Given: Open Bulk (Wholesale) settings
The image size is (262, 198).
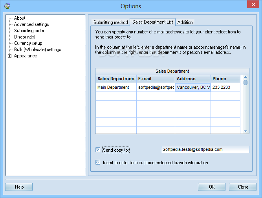Looking at the screenshot, I should point(38,49).
